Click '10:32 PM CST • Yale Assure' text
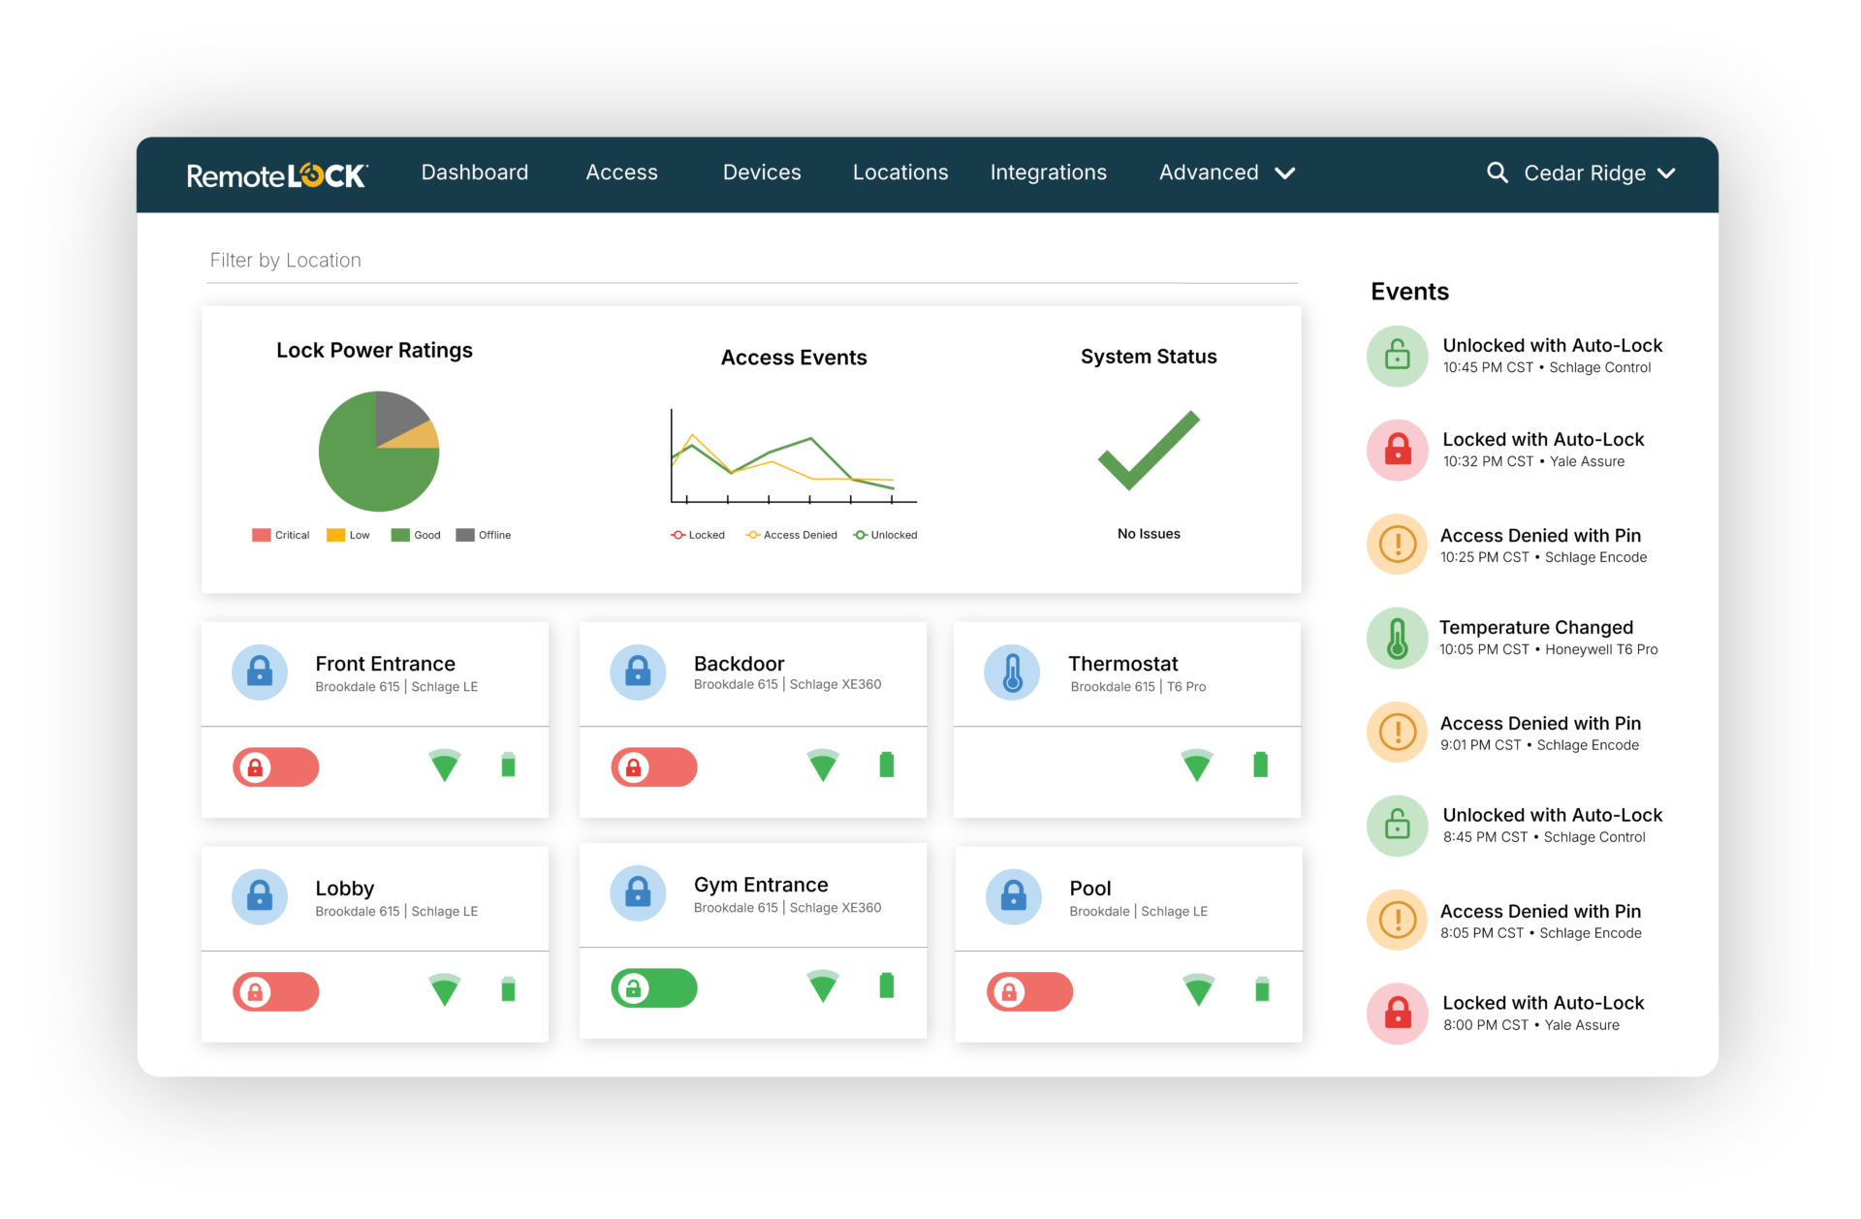The width and height of the screenshot is (1861, 1219). pos(1533,461)
